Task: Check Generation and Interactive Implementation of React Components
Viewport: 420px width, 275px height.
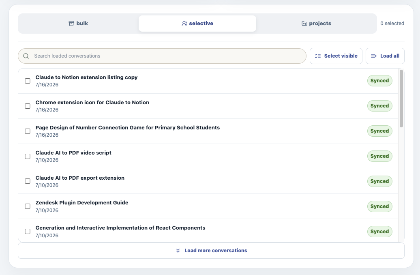Action: (28, 231)
